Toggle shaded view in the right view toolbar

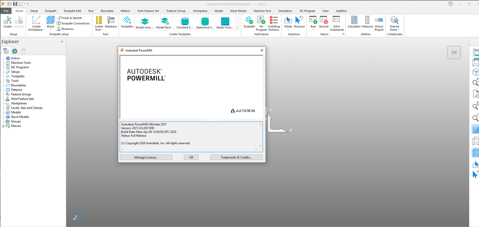point(476,129)
